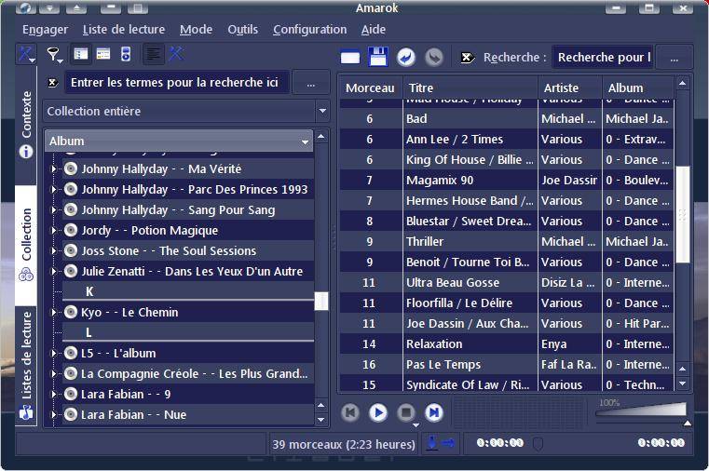
Task: Switch to the Contexte side tab
Action: coord(26,124)
